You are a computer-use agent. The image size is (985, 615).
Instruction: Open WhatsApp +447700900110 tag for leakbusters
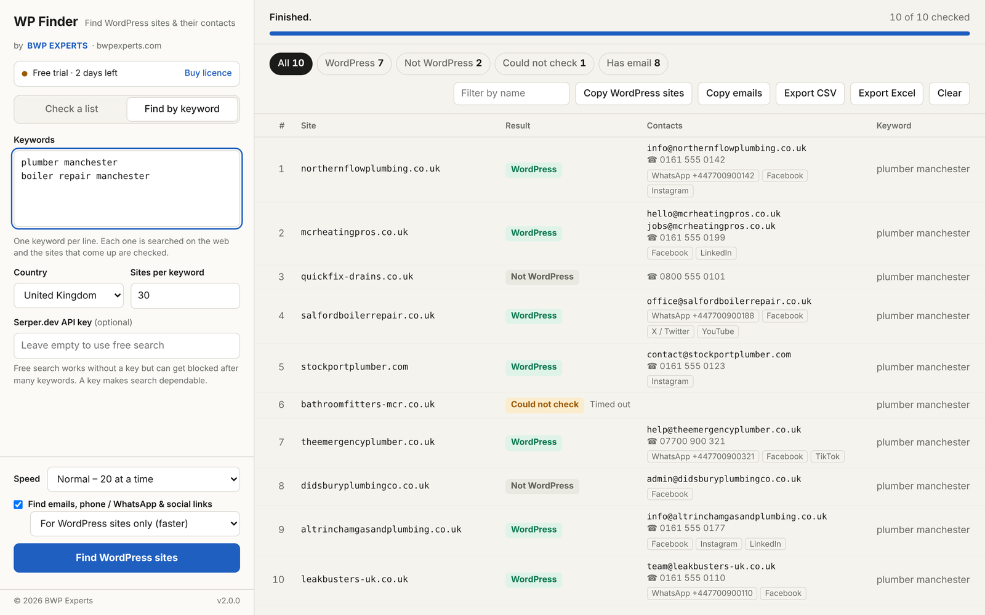click(x=702, y=593)
